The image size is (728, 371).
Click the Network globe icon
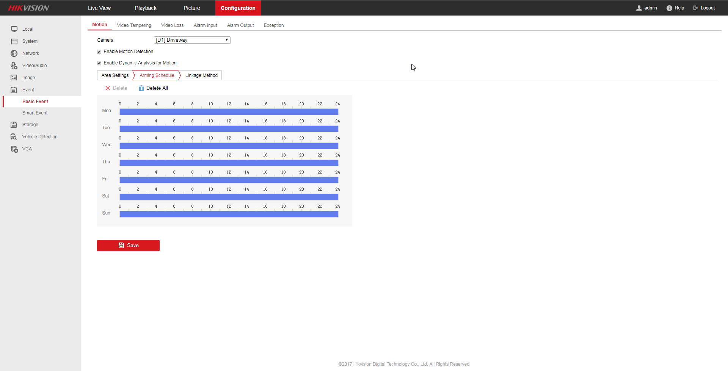[x=14, y=53]
